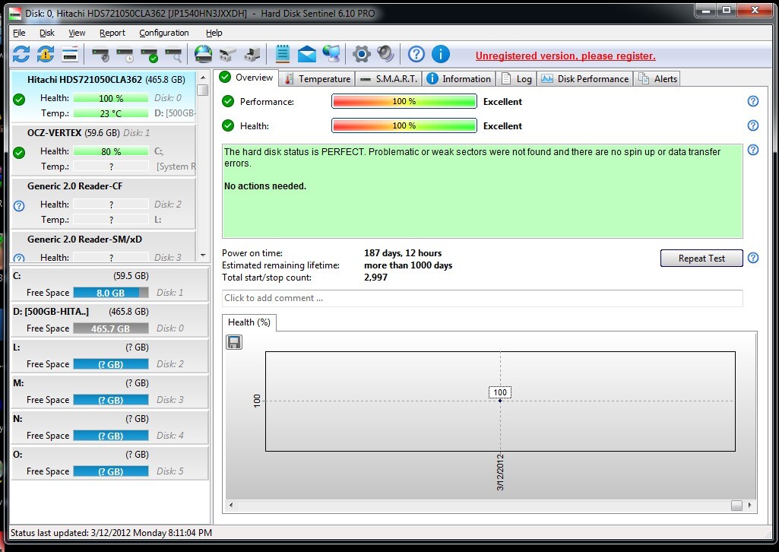The image size is (779, 552).
Task: Open the blue notepad report icon
Action: pyautogui.click(x=282, y=54)
